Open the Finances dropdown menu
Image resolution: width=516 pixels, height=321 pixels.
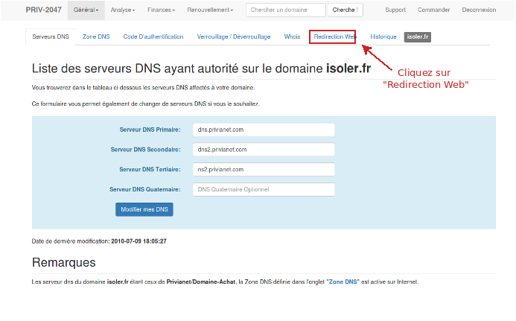pos(162,10)
